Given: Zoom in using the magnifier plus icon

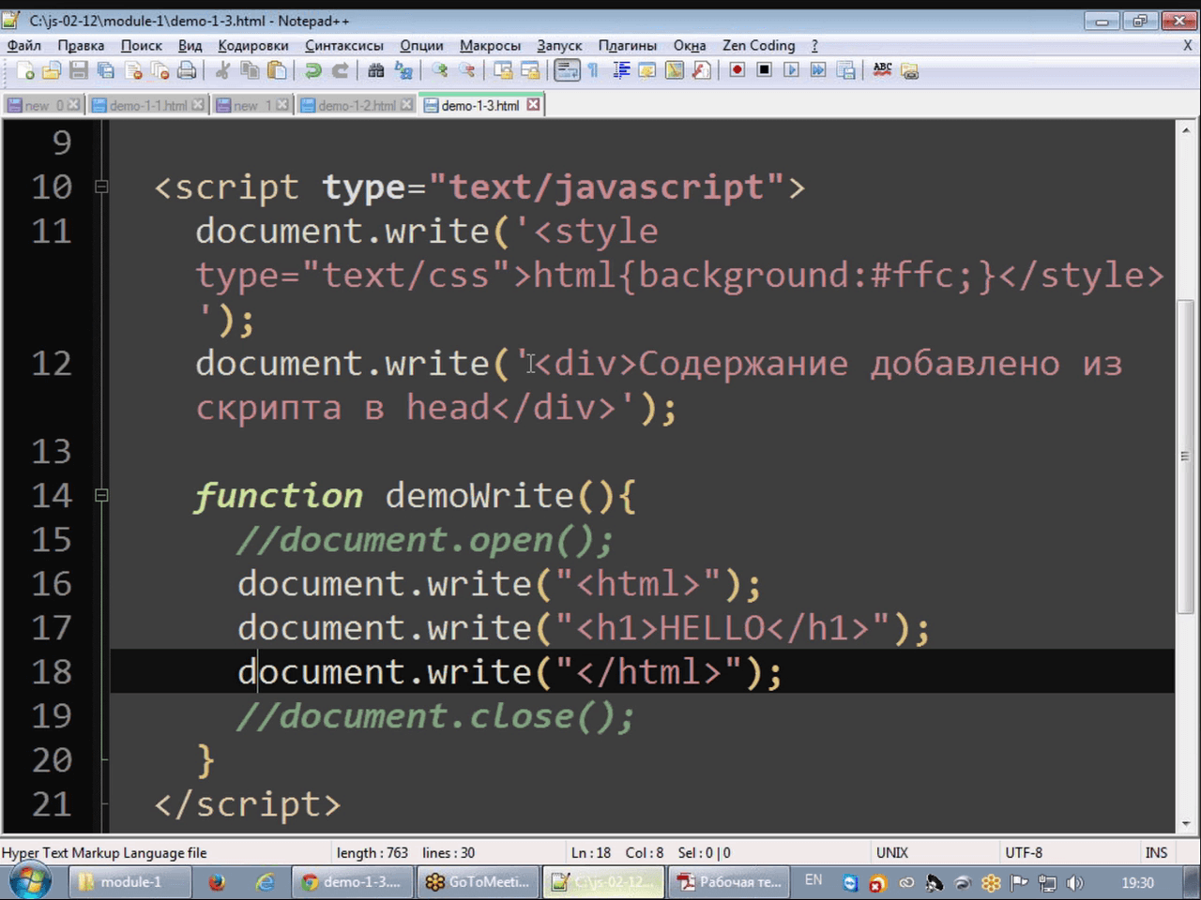Looking at the screenshot, I should click(439, 70).
